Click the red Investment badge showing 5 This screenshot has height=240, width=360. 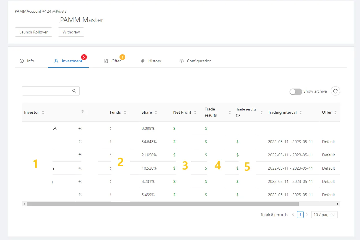(x=84, y=57)
